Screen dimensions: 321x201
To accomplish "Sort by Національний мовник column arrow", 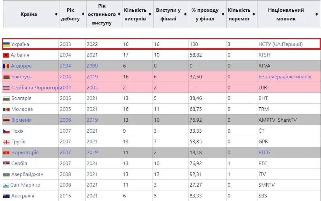I will [316, 14].
